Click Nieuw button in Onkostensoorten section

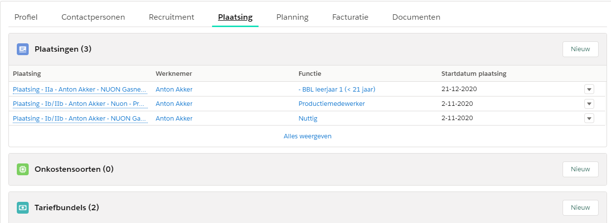coord(580,169)
